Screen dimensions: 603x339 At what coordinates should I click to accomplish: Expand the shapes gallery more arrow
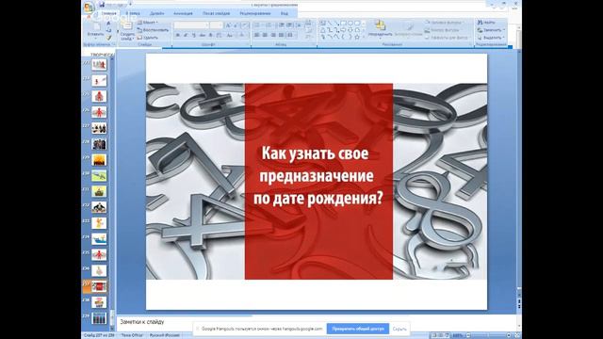coord(364,38)
